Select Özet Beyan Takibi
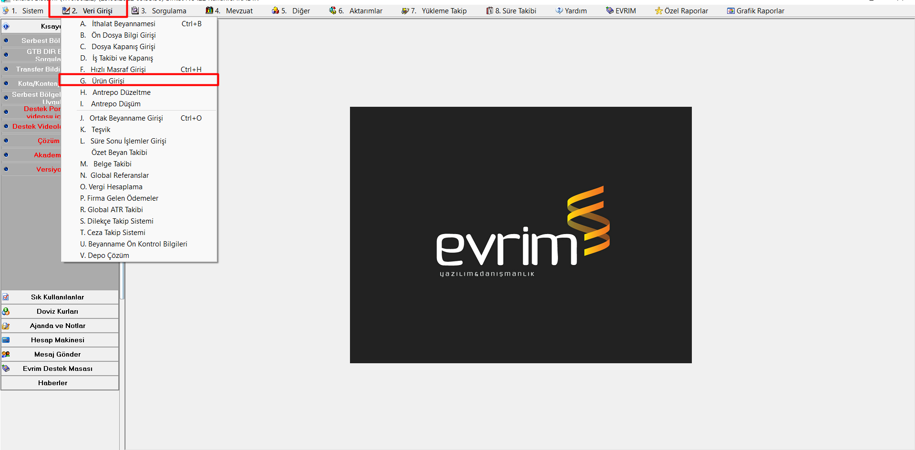The image size is (915, 450). click(x=139, y=153)
